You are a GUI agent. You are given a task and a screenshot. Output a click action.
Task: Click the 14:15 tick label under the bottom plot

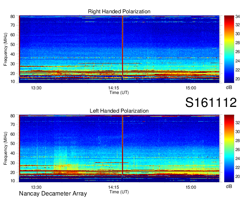click(x=114, y=187)
